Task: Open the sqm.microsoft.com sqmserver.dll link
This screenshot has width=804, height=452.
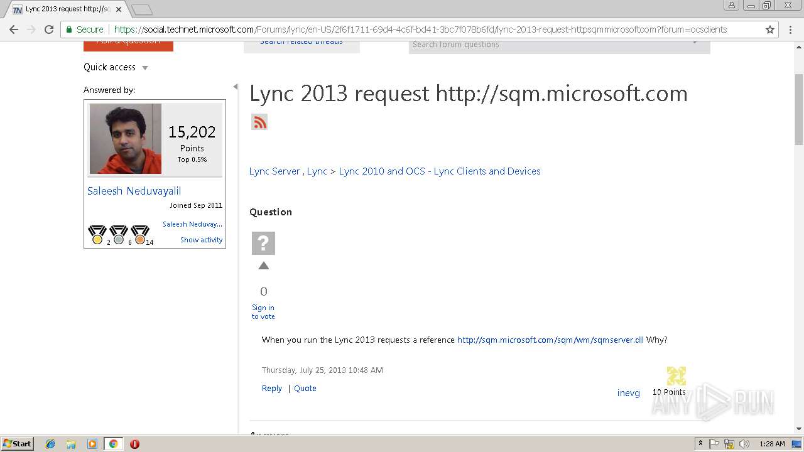Action: (x=550, y=340)
